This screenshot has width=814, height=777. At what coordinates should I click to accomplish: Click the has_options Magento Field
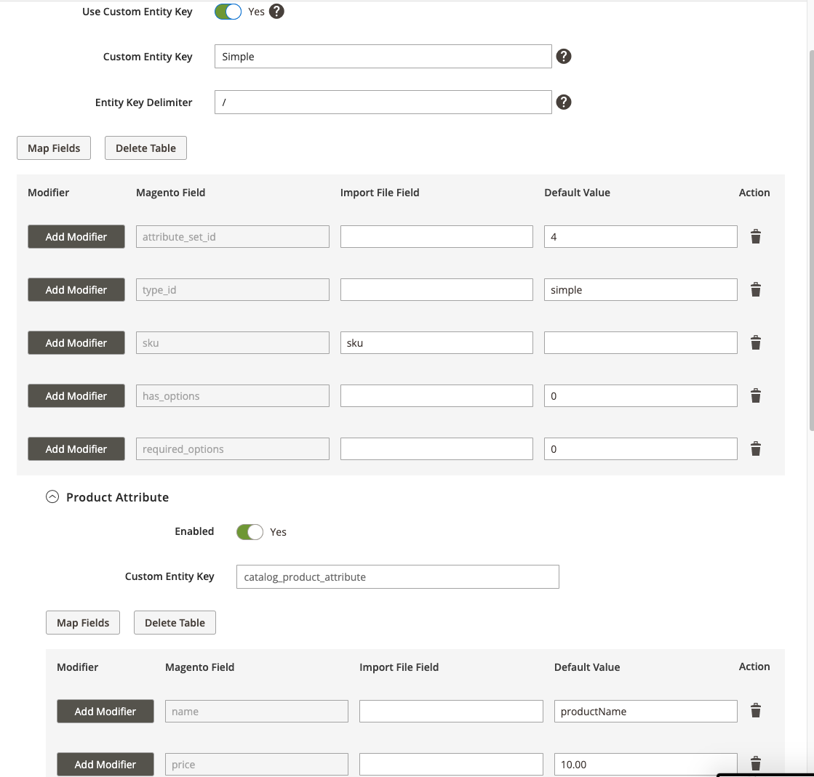pyautogui.click(x=233, y=395)
